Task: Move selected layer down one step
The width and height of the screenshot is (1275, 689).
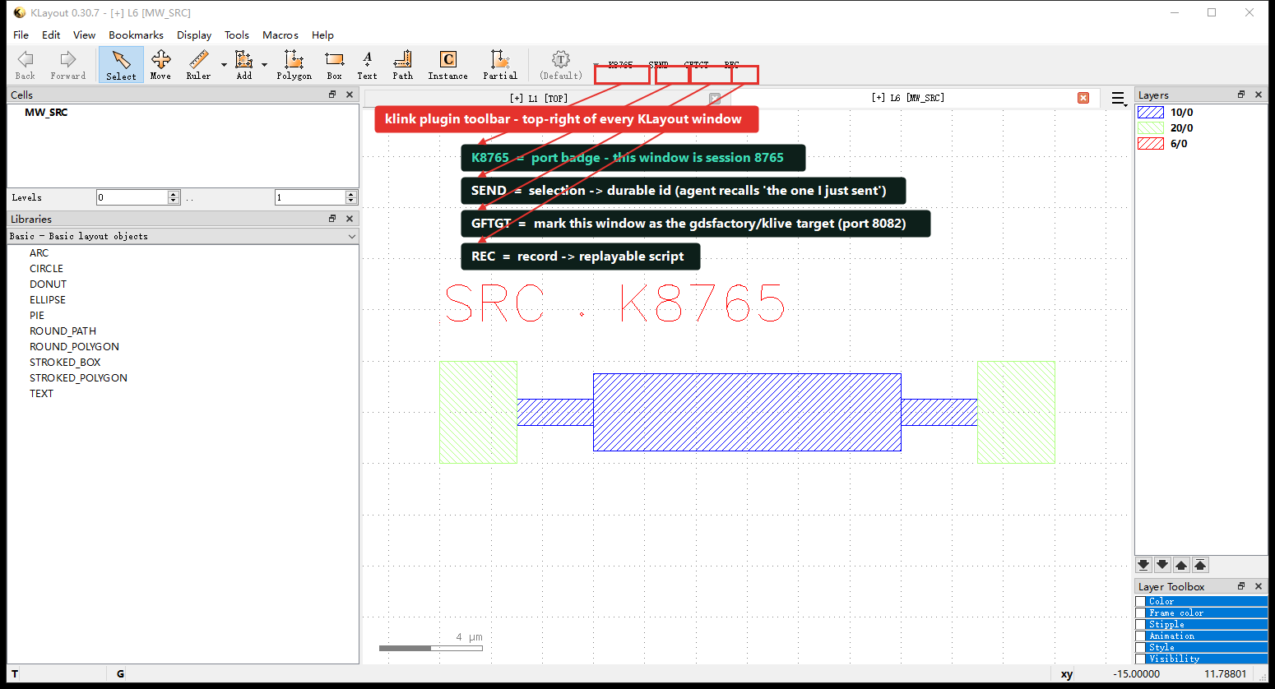Action: click(x=1162, y=565)
